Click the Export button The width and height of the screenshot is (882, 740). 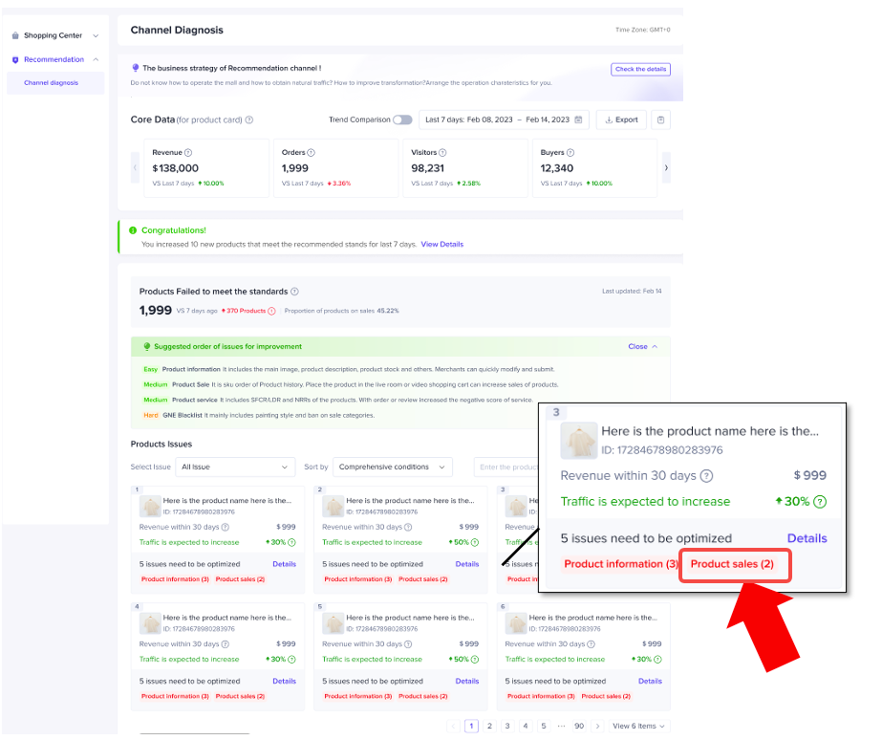[621, 120]
